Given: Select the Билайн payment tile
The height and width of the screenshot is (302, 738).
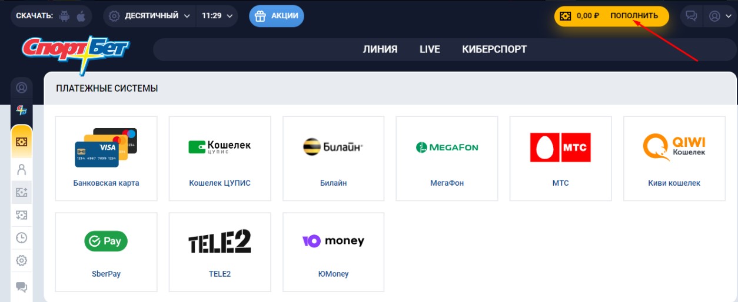Looking at the screenshot, I should (x=334, y=159).
